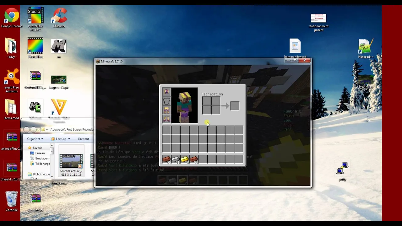The width and height of the screenshot is (402, 226).
Task: Click the player character preview in the inventory
Action: pos(185,105)
